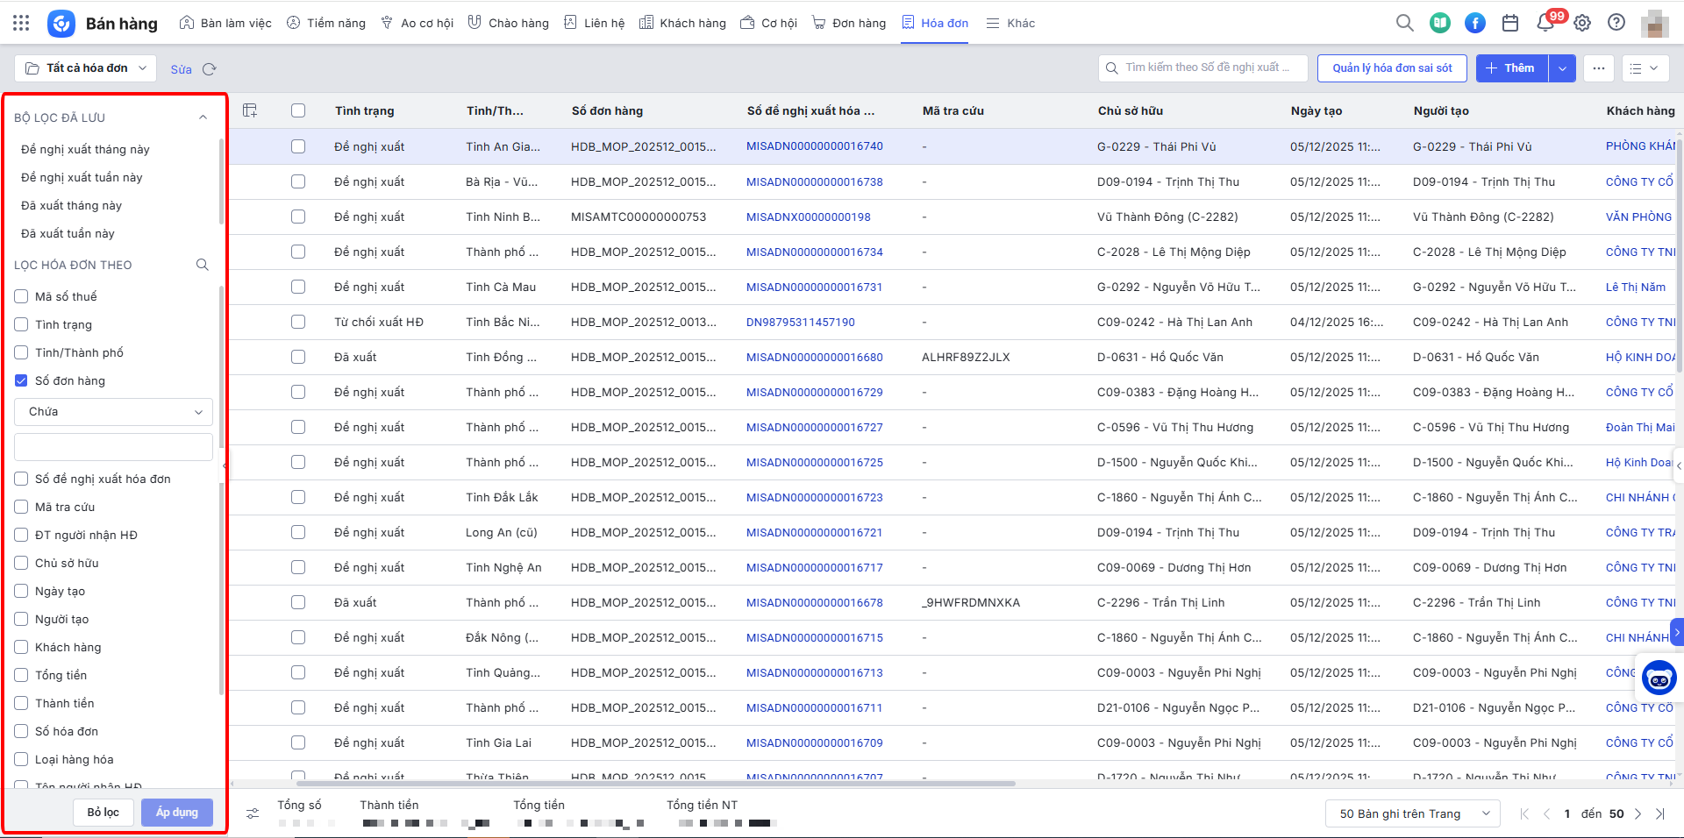1684x838 pixels.
Task: Click the Áp dụng filter button
Action: coord(176,813)
